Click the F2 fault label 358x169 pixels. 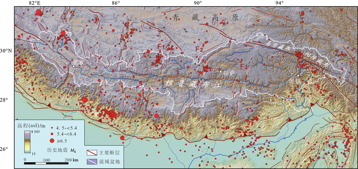199,49
